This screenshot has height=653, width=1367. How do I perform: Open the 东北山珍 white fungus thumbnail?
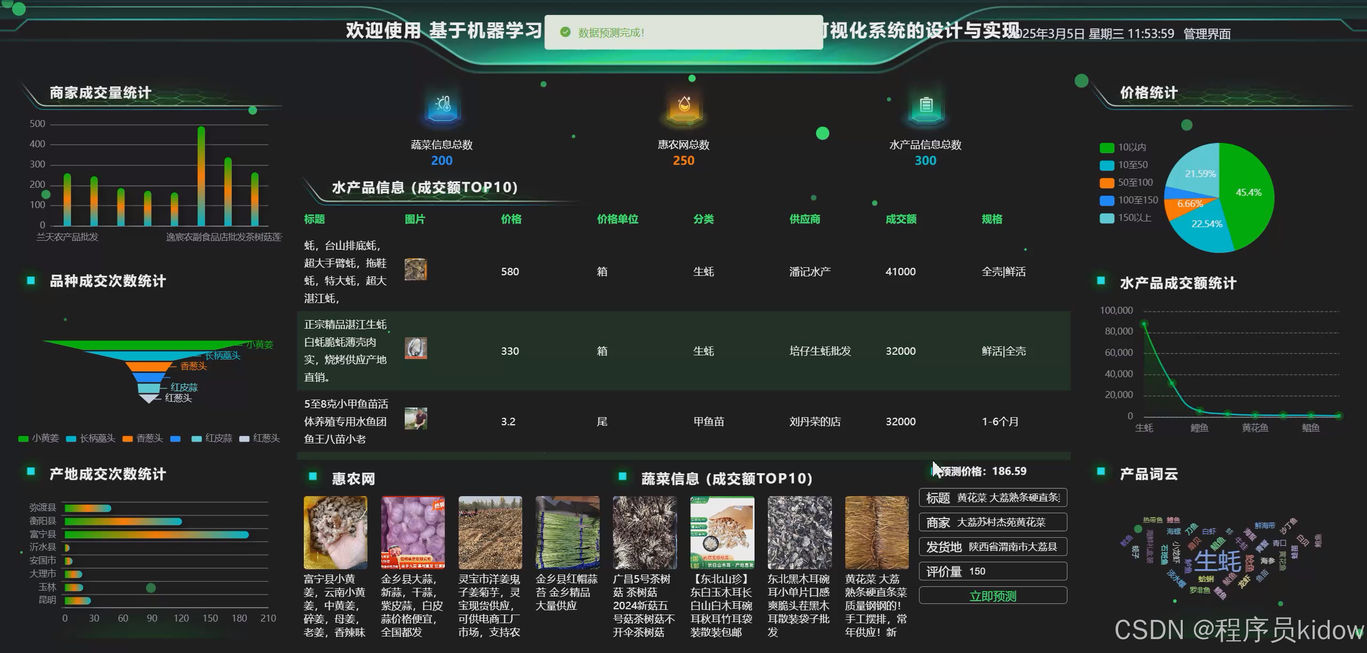tap(722, 532)
